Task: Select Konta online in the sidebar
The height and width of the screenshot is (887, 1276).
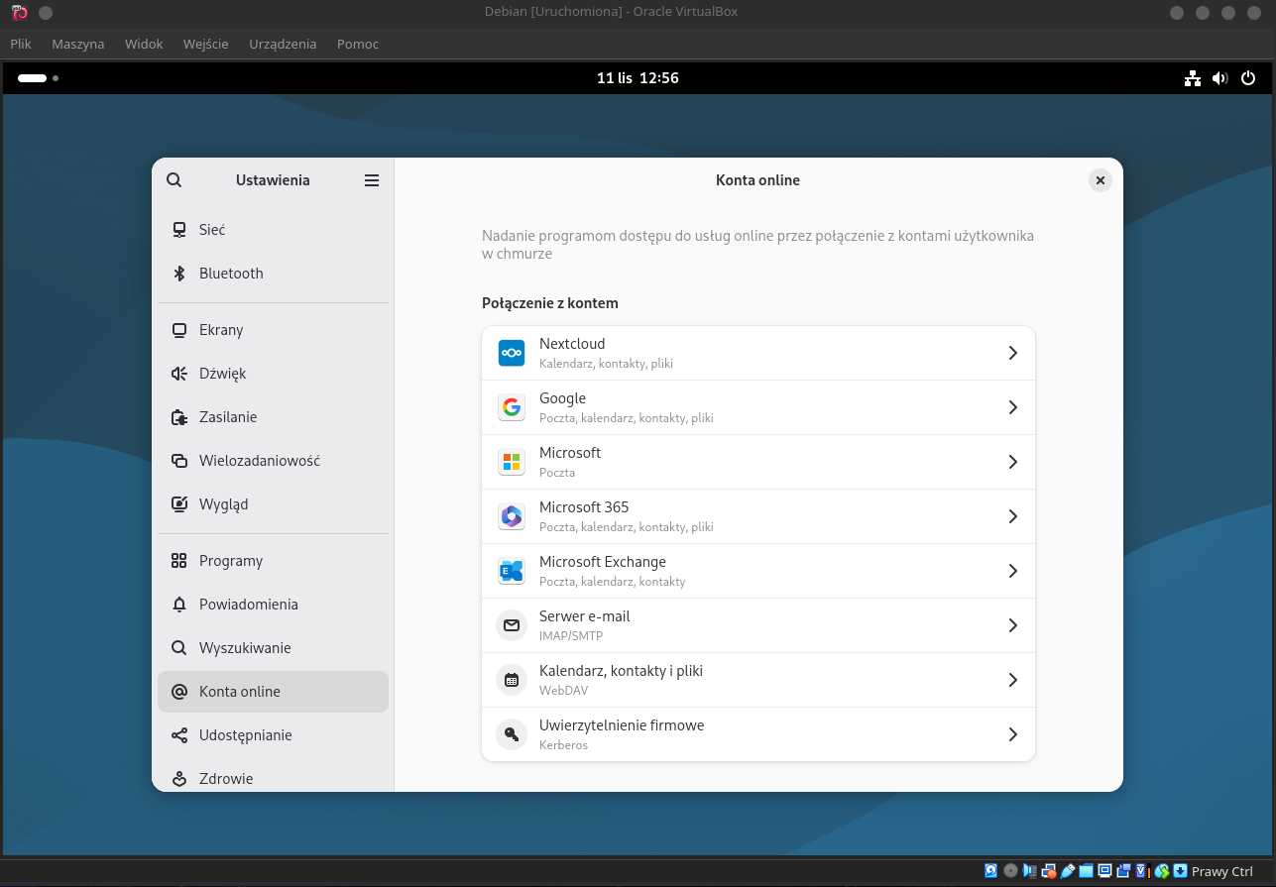Action: [273, 692]
